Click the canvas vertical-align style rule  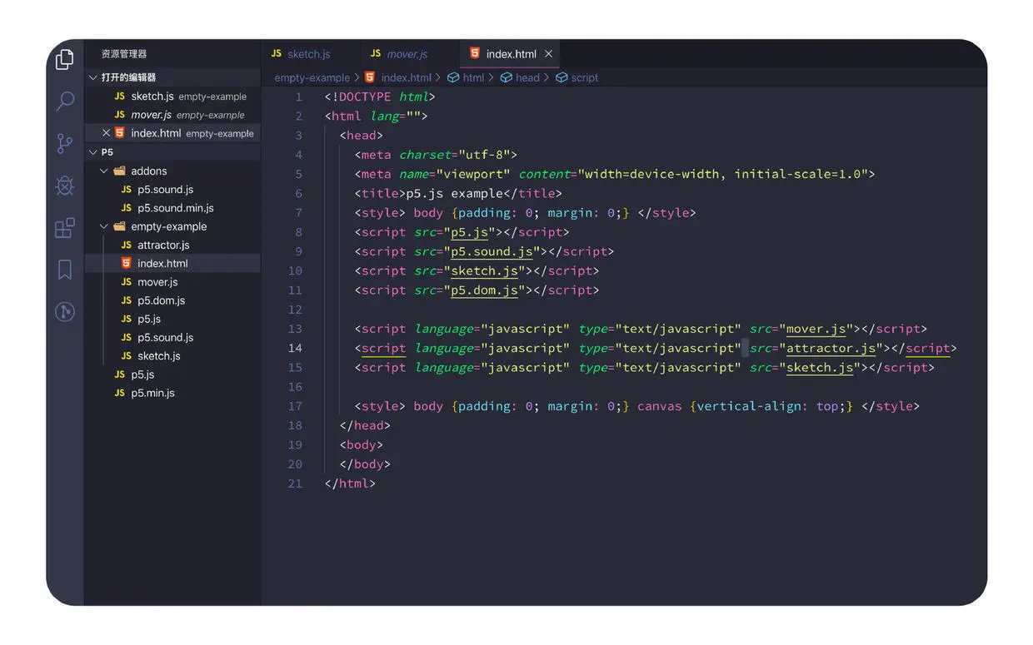pyautogui.click(x=746, y=406)
